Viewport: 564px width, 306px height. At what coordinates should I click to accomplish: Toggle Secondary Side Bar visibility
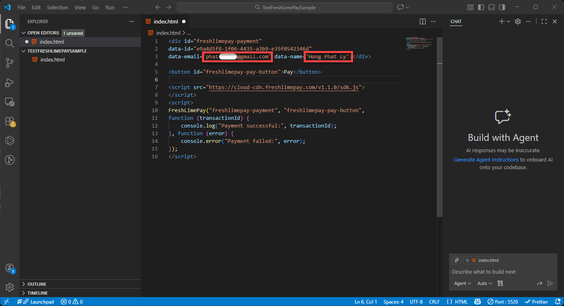click(x=502, y=7)
